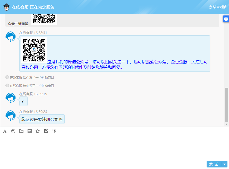The width and height of the screenshot is (229, 169).
Task: Click the customer service avatar beside latest message
Action: [x=11, y=115]
